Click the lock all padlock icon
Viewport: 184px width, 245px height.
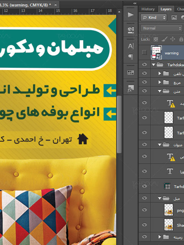click(181, 39)
